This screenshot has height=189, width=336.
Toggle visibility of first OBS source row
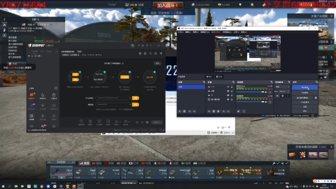[x=228, y=87]
